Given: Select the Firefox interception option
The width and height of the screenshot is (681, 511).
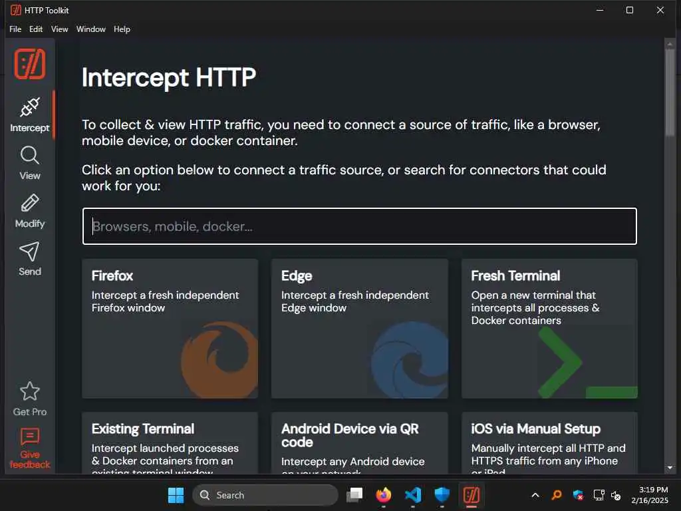Looking at the screenshot, I should (x=170, y=328).
